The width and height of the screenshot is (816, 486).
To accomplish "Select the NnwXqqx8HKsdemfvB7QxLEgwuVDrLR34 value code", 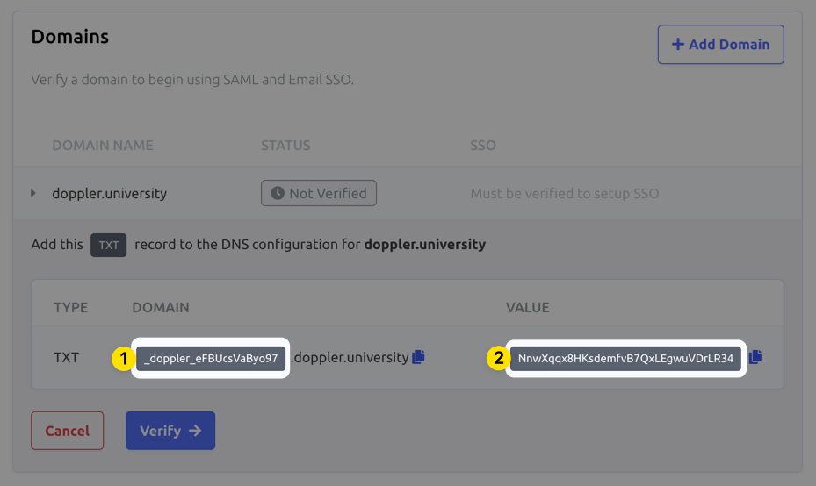I will [x=625, y=358].
